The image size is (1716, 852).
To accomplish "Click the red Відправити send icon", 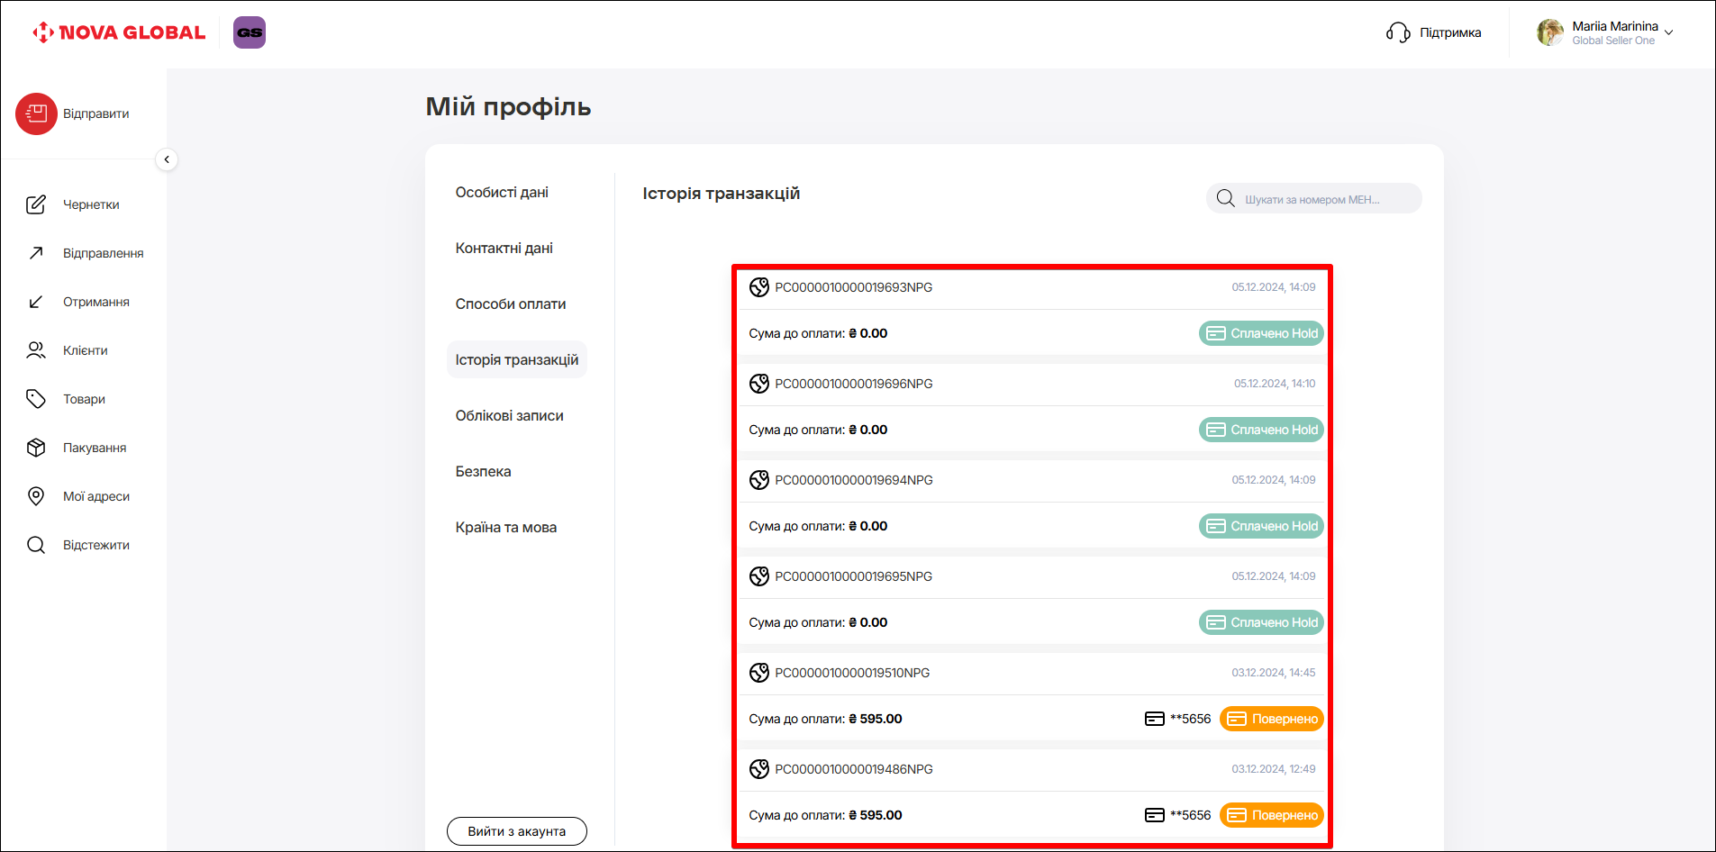I will 36,113.
